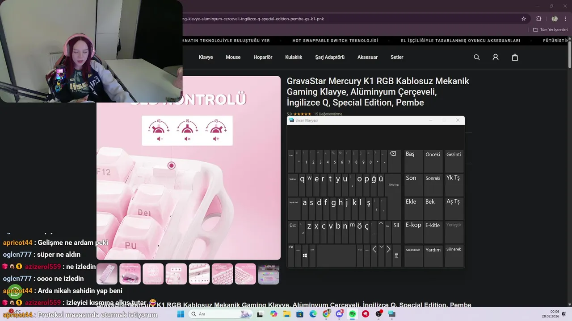572x321 pixels.
Task: Tap the Windows logo key on the on-screen keyboard
Action: tap(305, 255)
